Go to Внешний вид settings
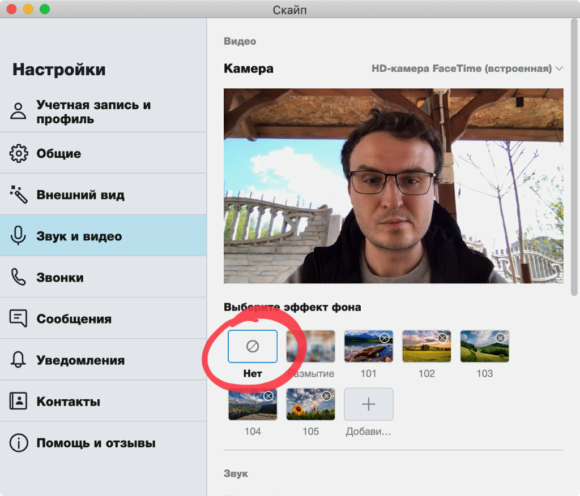The image size is (580, 496). (103, 194)
